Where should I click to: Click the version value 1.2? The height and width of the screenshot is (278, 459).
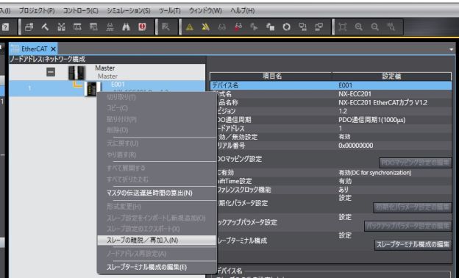pos(343,111)
